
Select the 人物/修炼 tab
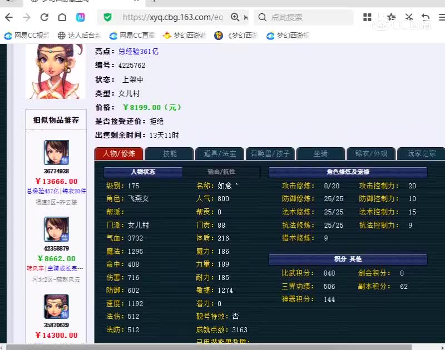pos(119,153)
